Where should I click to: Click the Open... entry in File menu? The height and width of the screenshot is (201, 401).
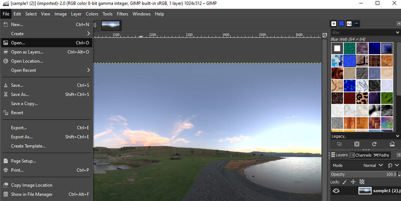(x=18, y=43)
